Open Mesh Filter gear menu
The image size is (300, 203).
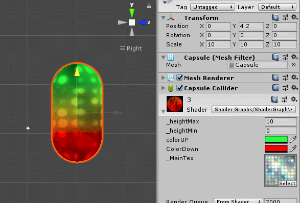tap(294, 57)
